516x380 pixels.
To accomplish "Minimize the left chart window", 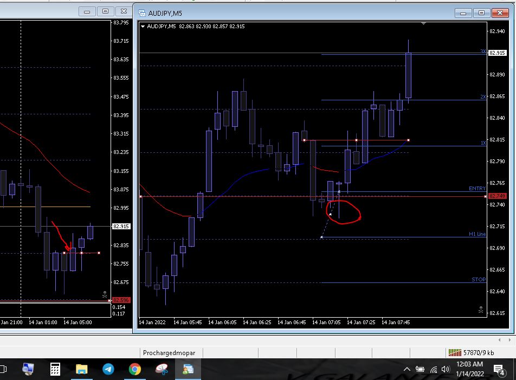I will [87, 11].
